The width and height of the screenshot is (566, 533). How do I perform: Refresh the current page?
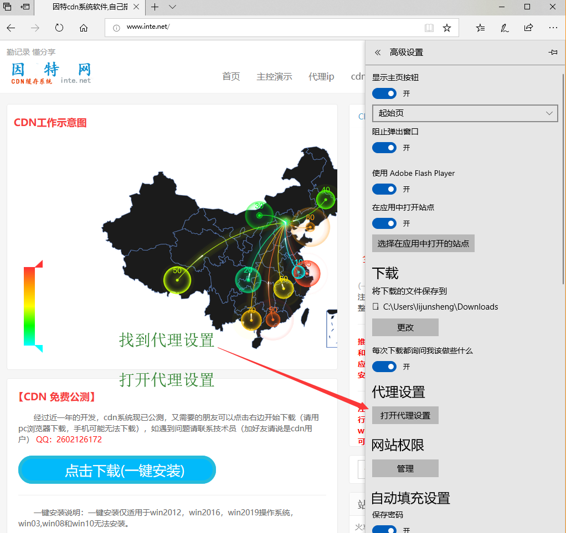[59, 28]
